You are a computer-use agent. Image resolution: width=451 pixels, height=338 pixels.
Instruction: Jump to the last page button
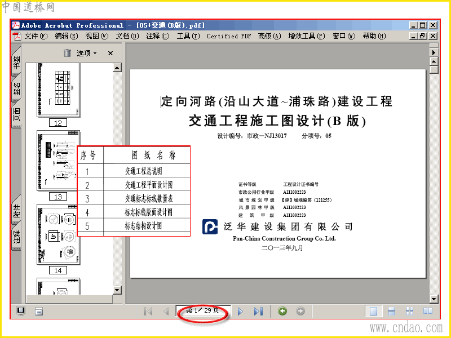(258, 312)
